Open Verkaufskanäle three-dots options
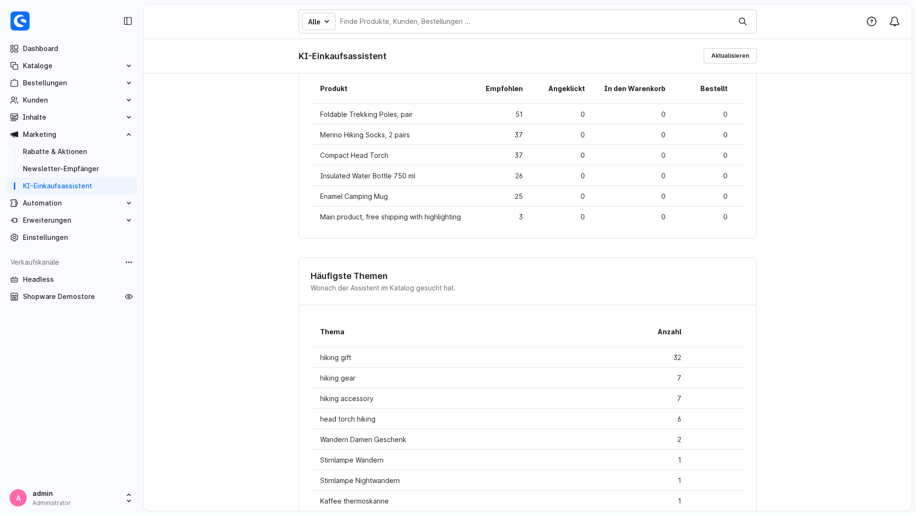 point(129,262)
